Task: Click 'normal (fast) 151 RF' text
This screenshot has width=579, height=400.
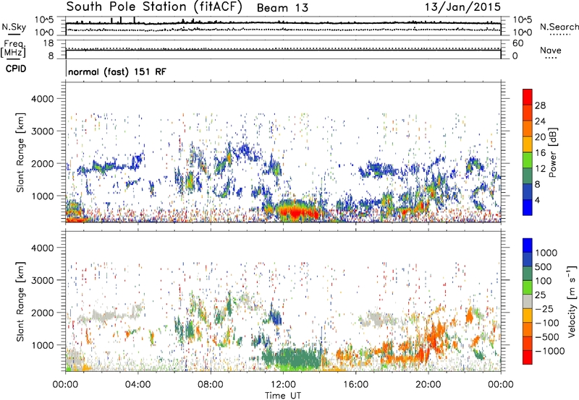Action: (117, 71)
